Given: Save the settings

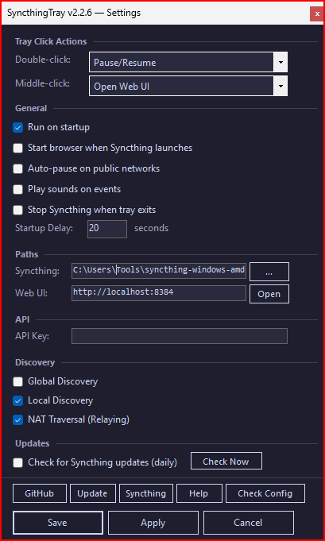Looking at the screenshot, I should pos(58,523).
